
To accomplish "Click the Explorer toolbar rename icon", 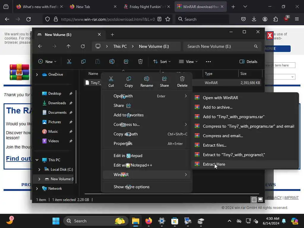I will click(x=112, y=62).
